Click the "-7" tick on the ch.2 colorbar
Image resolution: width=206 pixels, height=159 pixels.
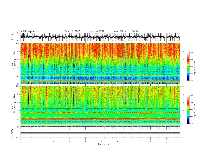(192, 124)
